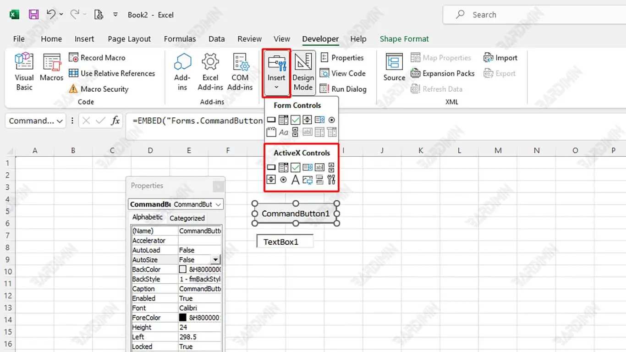This screenshot has width=626, height=352.
Task: Open the AutoSize value dropdown
Action: tap(215, 260)
